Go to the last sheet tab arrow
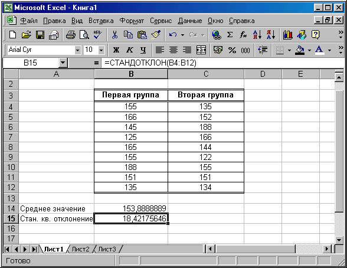 [x=34, y=249]
